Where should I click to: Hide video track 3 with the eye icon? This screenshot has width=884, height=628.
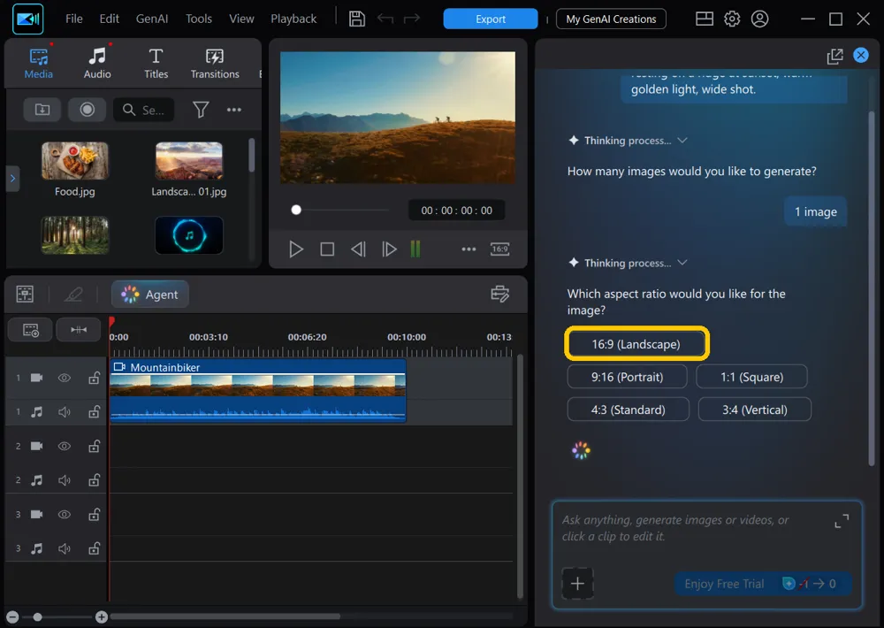pyautogui.click(x=65, y=515)
